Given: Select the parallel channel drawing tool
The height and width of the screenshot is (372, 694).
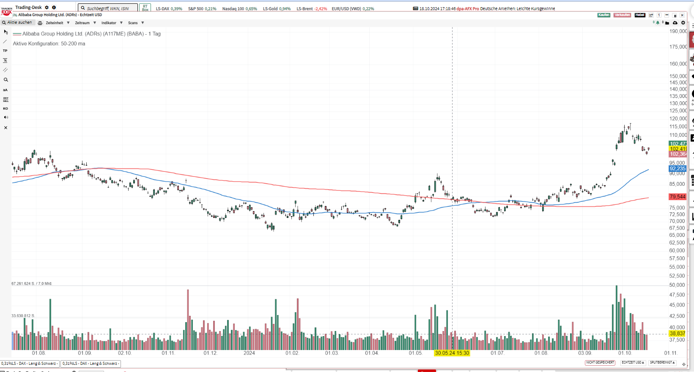Looking at the screenshot, I should [5, 70].
